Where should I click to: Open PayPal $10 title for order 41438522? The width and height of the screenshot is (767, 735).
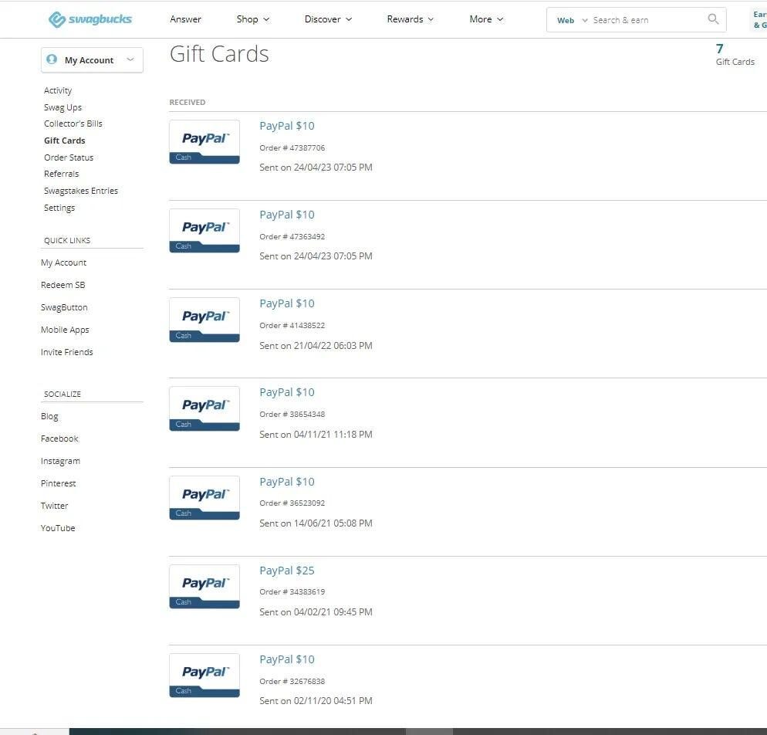pyautogui.click(x=286, y=303)
